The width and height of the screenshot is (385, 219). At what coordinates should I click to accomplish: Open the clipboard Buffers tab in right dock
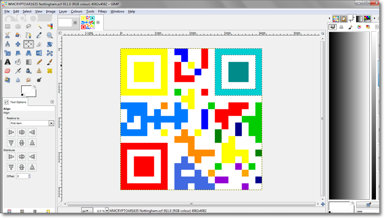[344, 19]
